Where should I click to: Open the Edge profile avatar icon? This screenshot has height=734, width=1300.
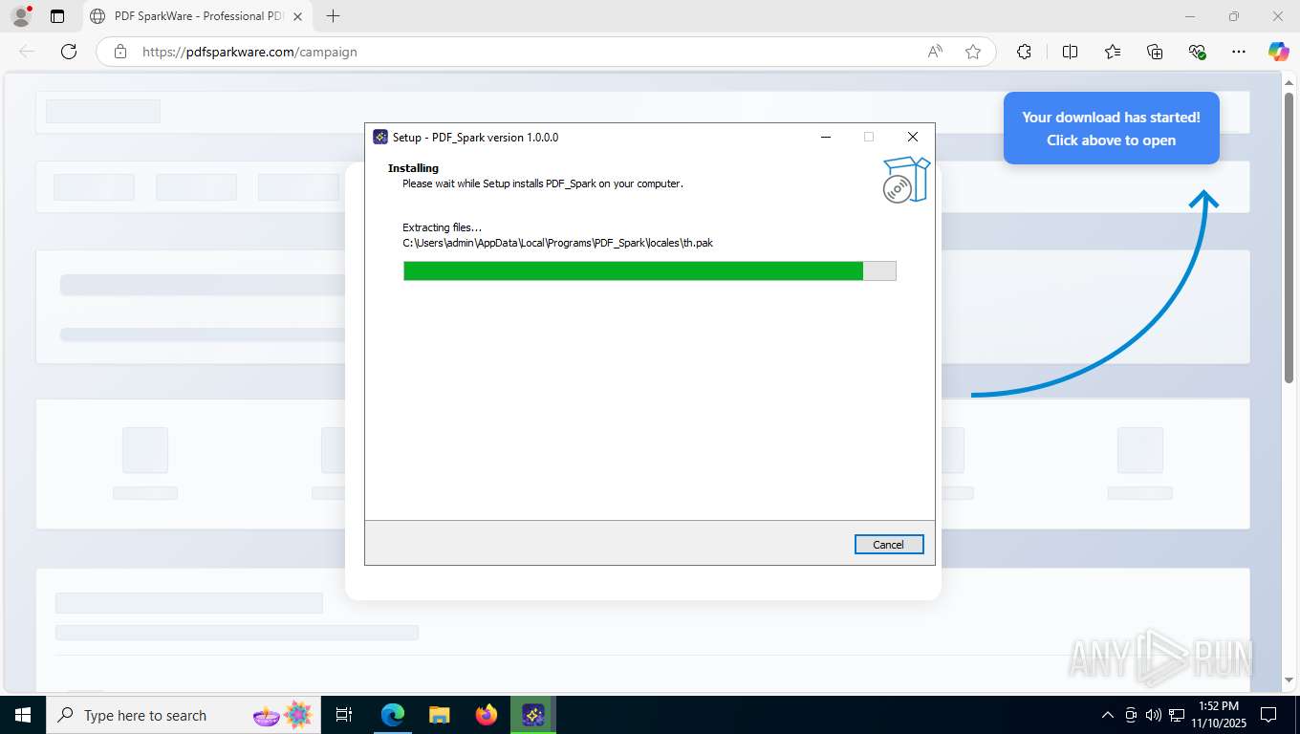coord(20,16)
